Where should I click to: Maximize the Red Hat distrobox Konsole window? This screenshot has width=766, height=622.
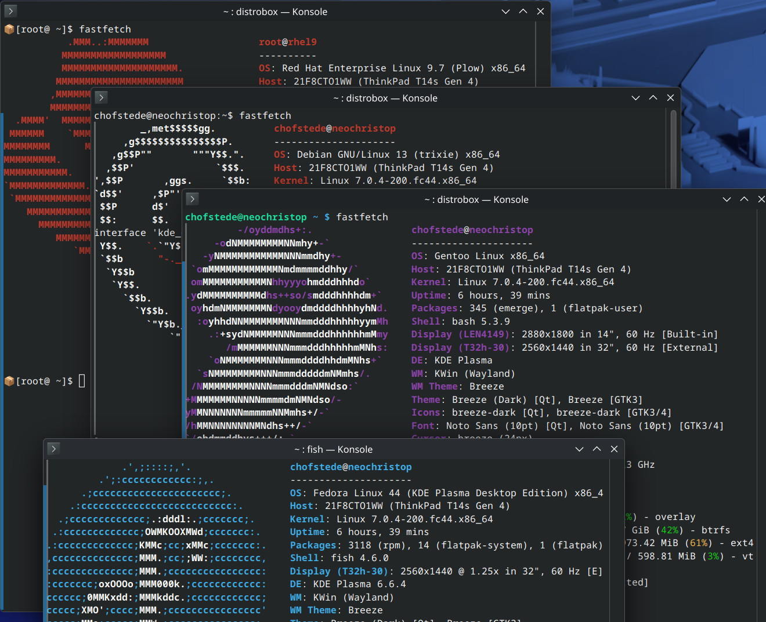tap(523, 12)
